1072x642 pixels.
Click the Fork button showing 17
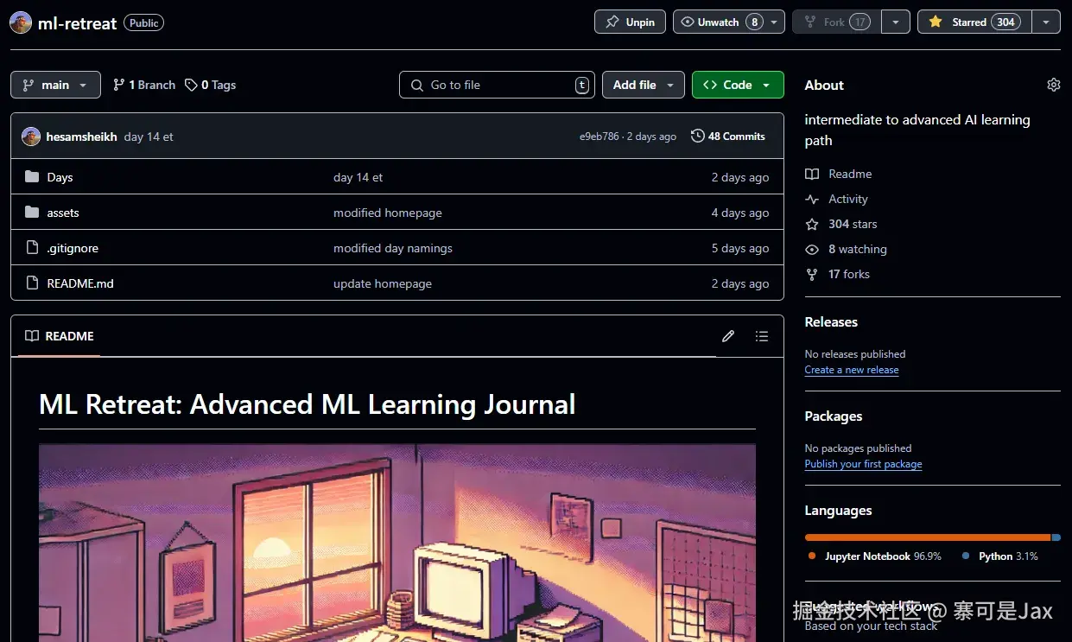836,22
